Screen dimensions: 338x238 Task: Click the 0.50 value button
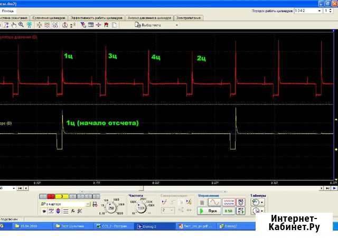coord(229,211)
